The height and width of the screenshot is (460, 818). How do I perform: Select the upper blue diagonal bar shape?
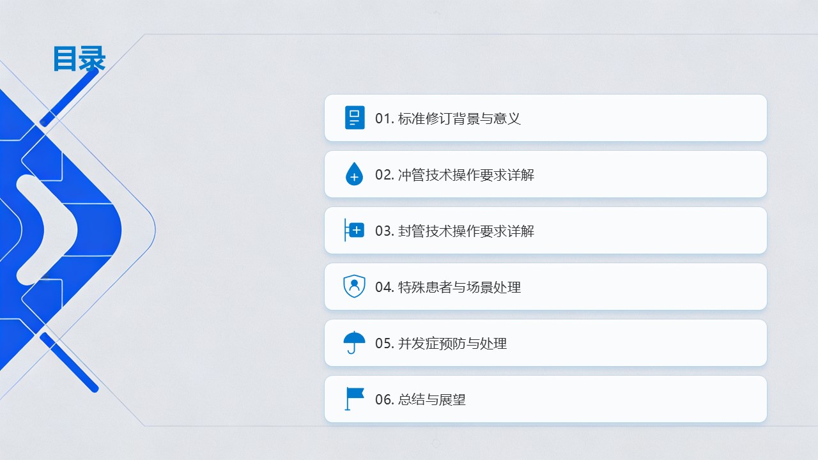70,96
